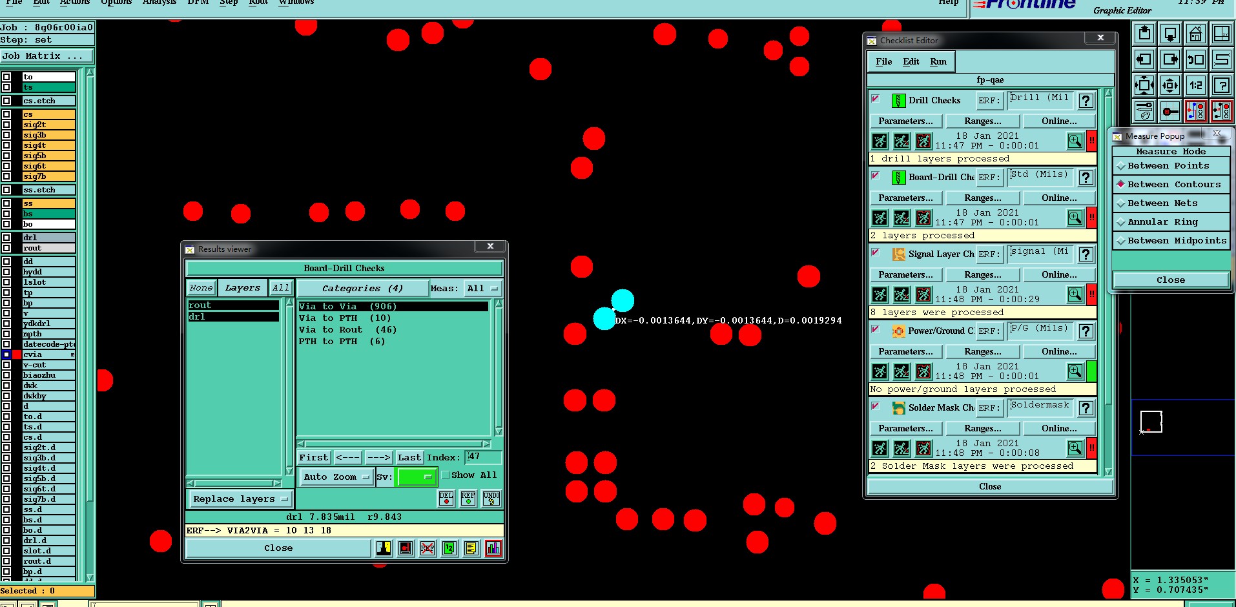Click the Home view house icon
The width and height of the screenshot is (1236, 607).
pos(1195,34)
